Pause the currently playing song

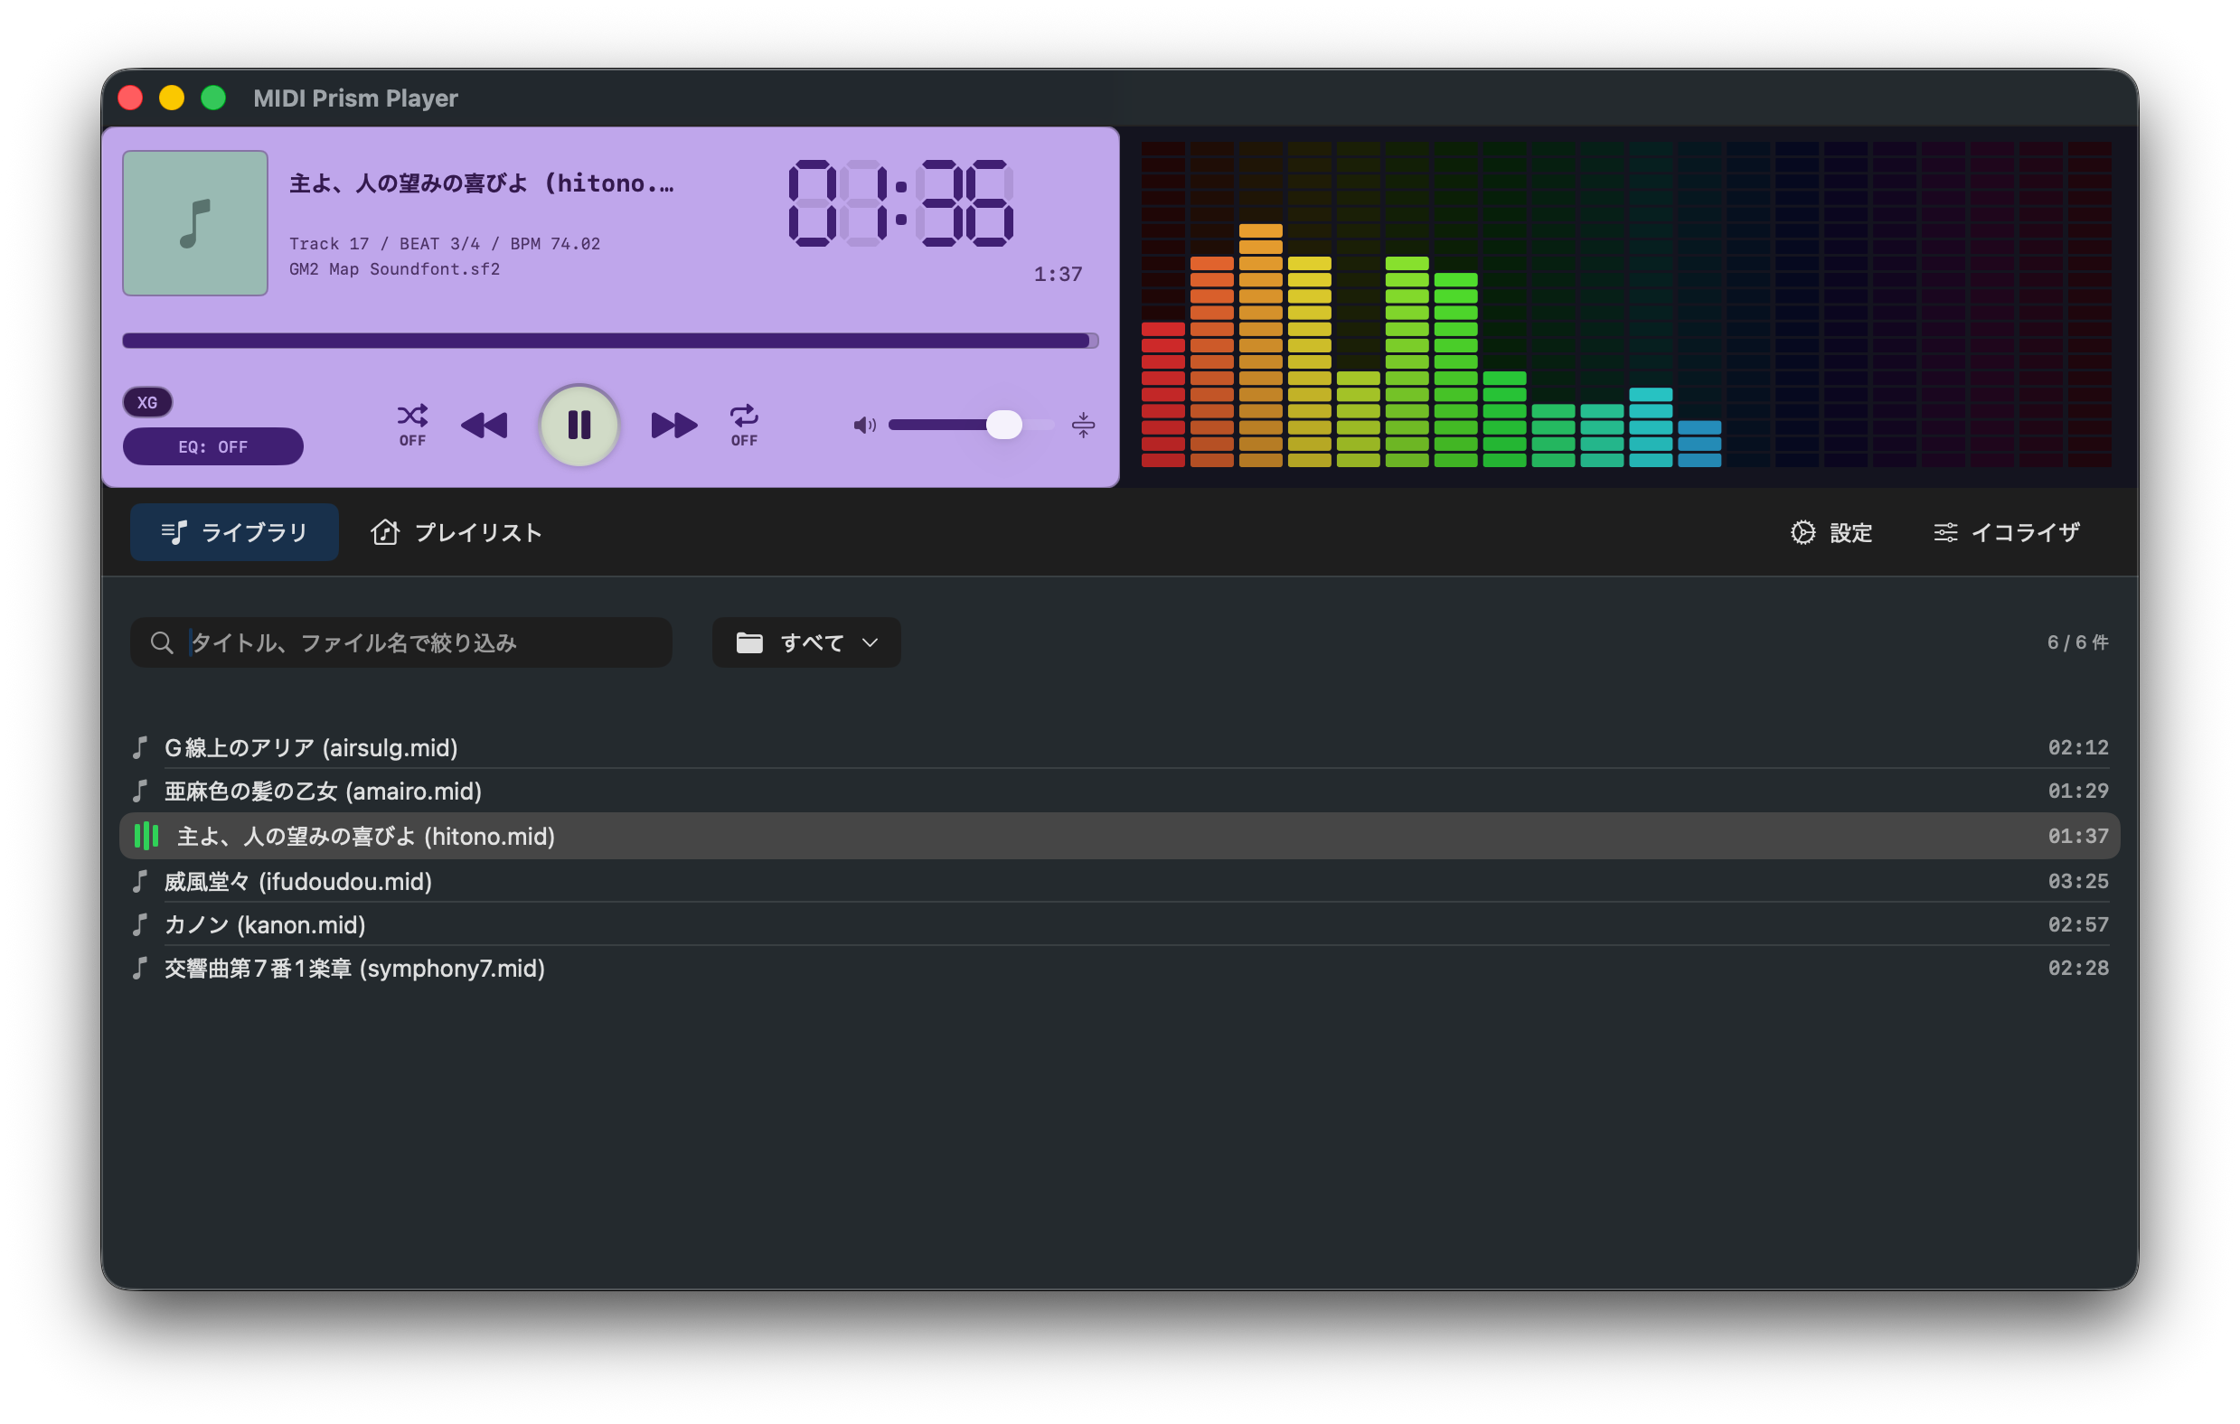579,425
